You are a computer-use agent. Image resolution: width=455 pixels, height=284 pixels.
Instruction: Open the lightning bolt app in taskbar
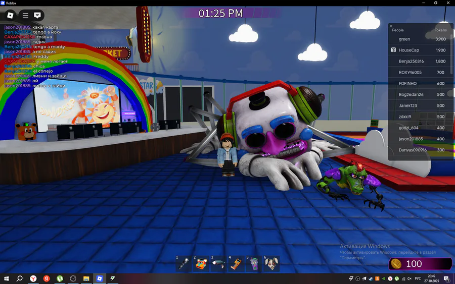(x=113, y=278)
